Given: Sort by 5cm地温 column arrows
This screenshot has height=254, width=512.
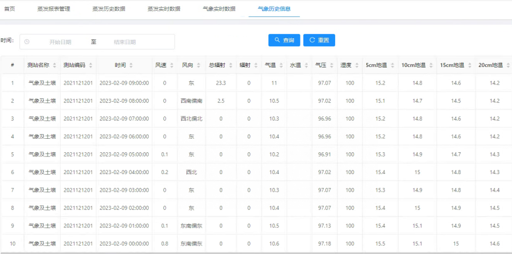Looking at the screenshot, I should pos(392,65).
